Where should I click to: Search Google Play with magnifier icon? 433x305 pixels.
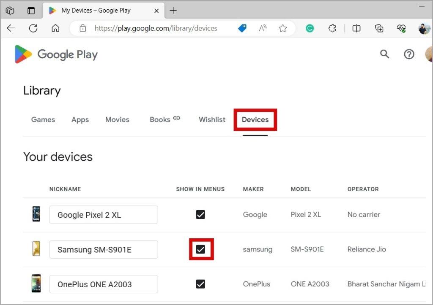click(x=384, y=54)
